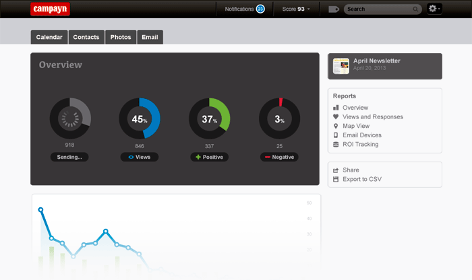Focus the Search field

(x=382, y=9)
